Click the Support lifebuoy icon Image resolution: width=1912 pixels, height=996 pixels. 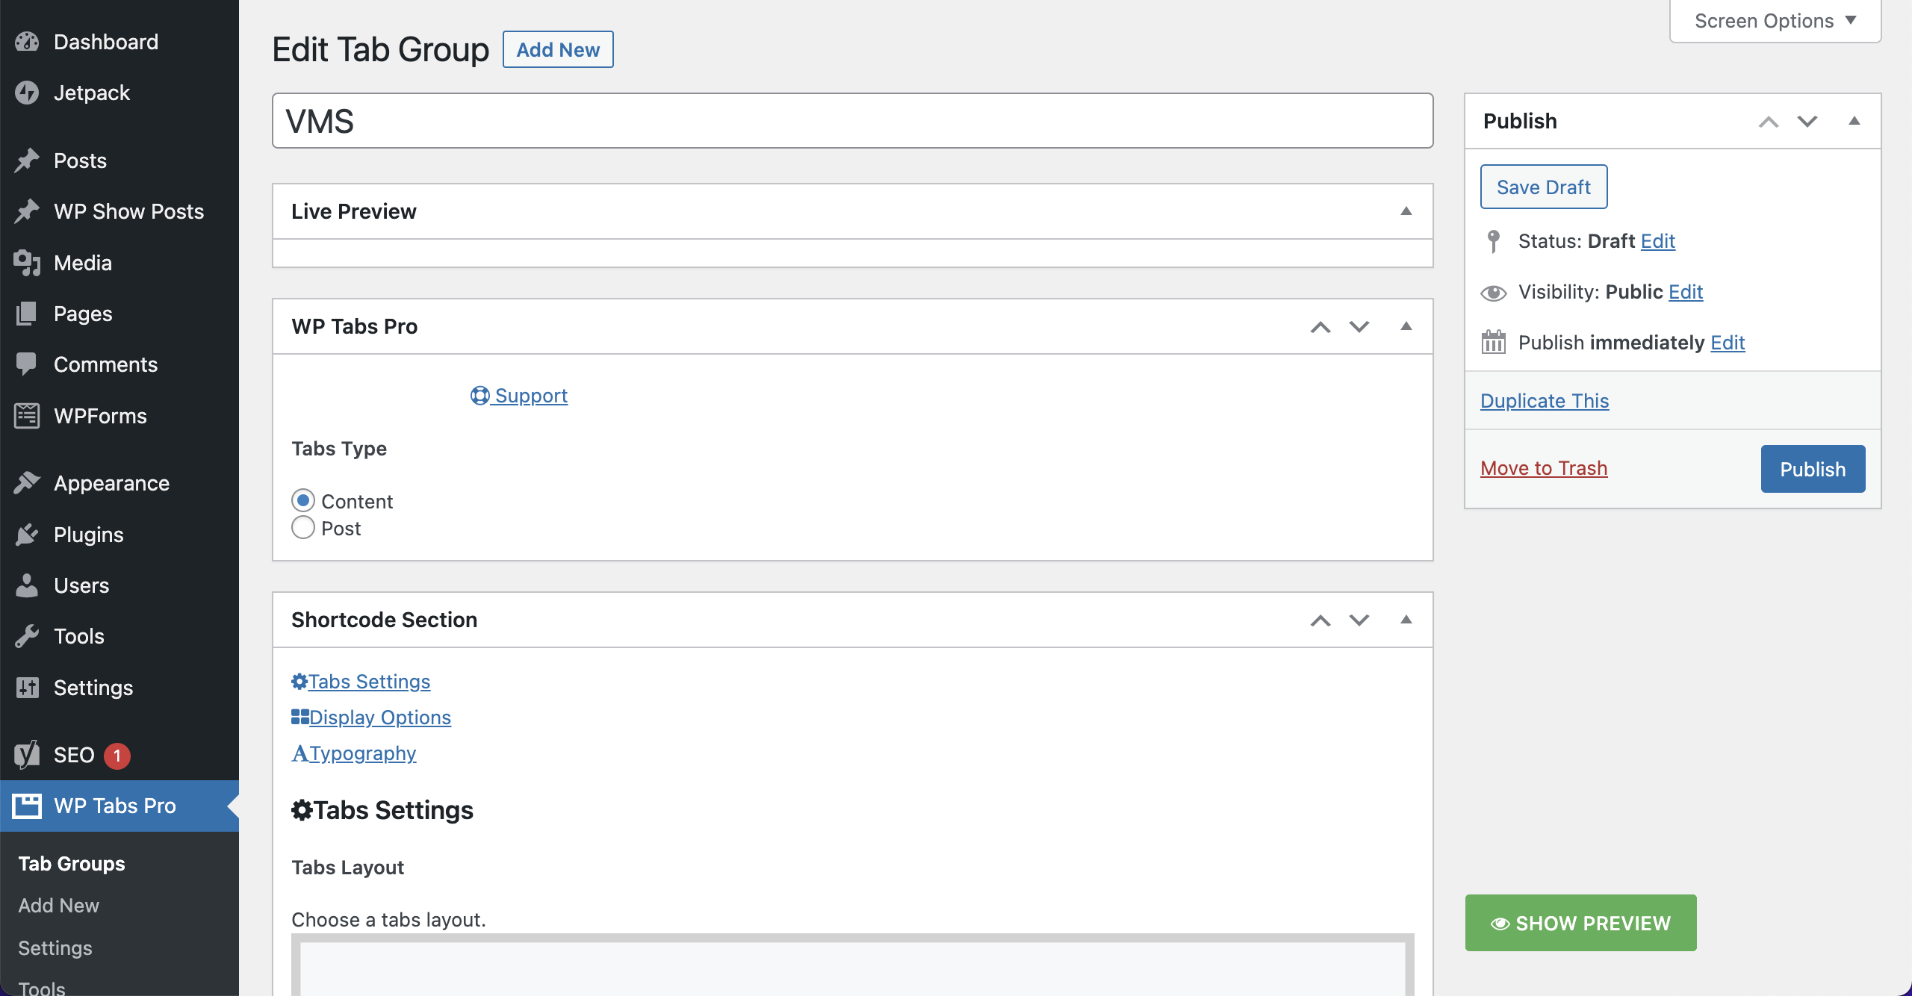click(479, 395)
